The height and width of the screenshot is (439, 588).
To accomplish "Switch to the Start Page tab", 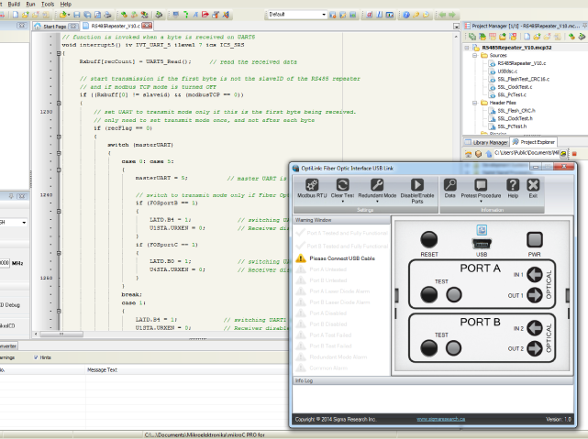I will pyautogui.click(x=55, y=27).
